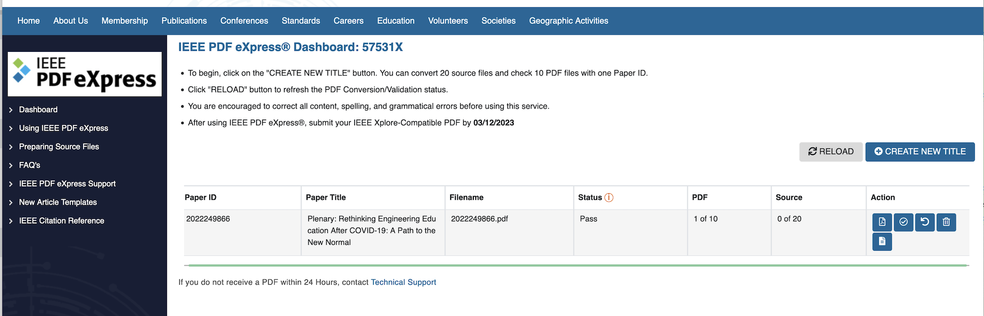Select the Paper ID 2022249866 cell
The height and width of the screenshot is (316, 984).
click(x=209, y=219)
